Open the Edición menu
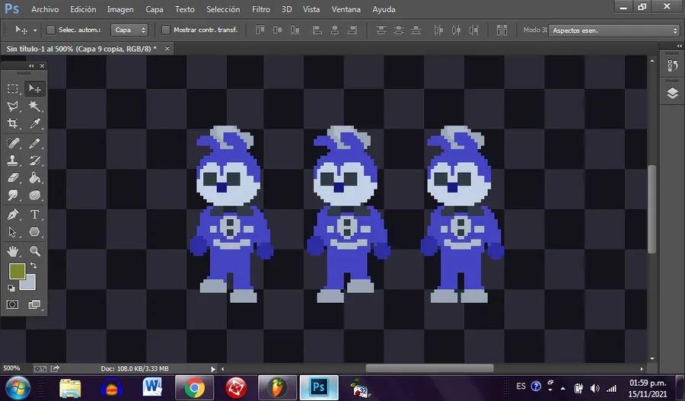The width and height of the screenshot is (685, 401). click(83, 9)
